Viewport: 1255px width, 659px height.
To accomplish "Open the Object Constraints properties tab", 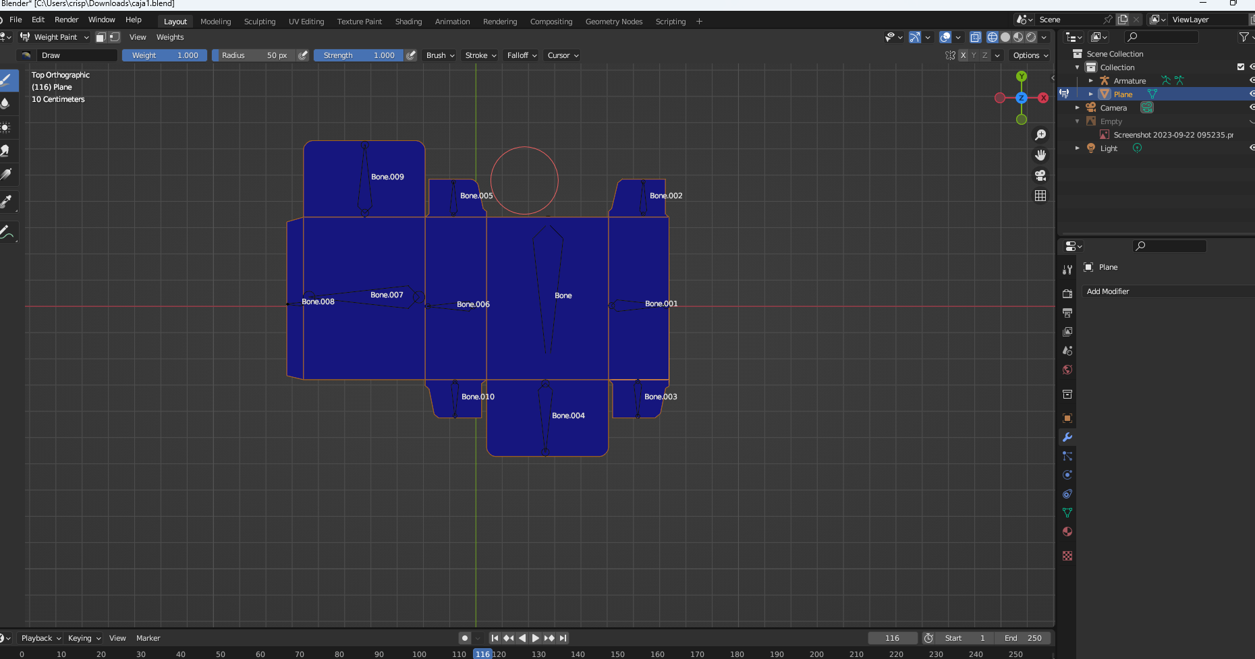I will point(1067,494).
